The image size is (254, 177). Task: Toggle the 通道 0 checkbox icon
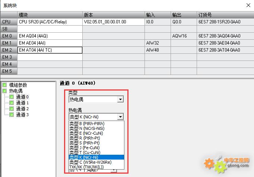click(12, 97)
